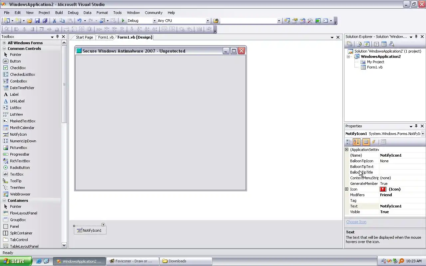Click the Add New Item toolbar icon
Screen dimensions: 426x266
click(18, 21)
